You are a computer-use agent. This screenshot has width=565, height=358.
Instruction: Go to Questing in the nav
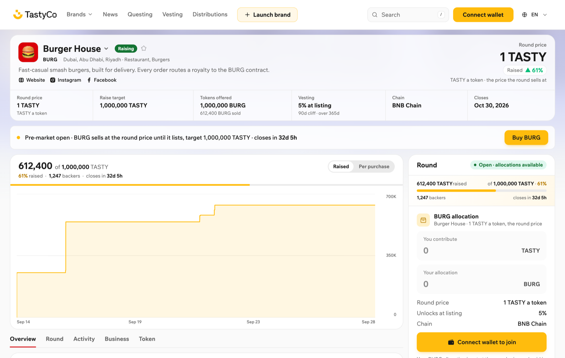140,14
